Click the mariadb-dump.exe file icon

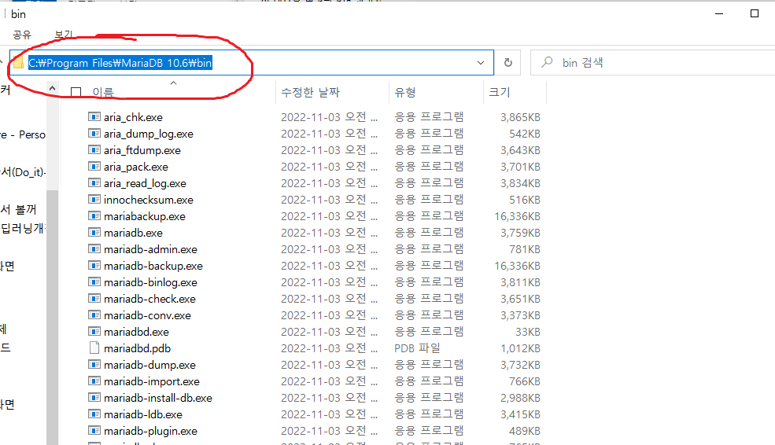coord(94,365)
